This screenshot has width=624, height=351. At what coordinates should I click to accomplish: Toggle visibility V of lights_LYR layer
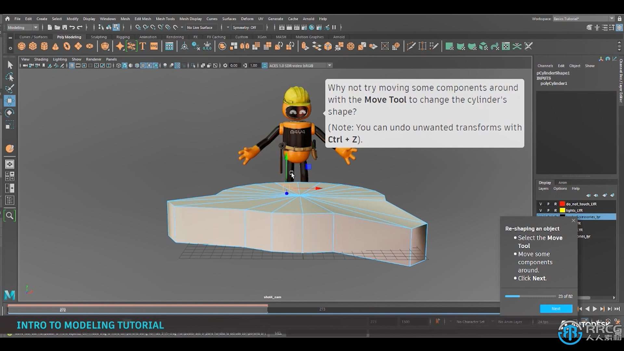click(x=540, y=211)
